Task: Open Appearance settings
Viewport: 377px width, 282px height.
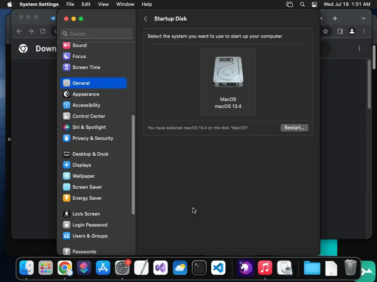Action: [93, 94]
